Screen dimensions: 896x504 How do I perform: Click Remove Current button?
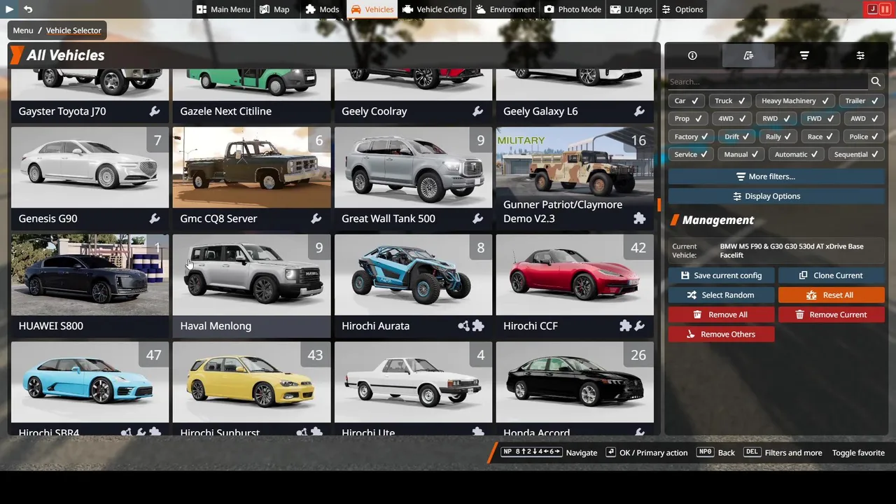832,315
